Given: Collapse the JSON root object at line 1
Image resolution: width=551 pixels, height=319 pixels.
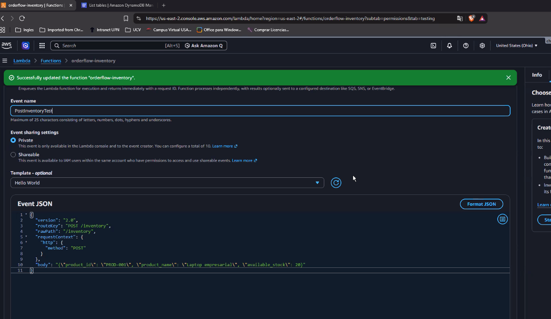Looking at the screenshot, I should [26, 215].
